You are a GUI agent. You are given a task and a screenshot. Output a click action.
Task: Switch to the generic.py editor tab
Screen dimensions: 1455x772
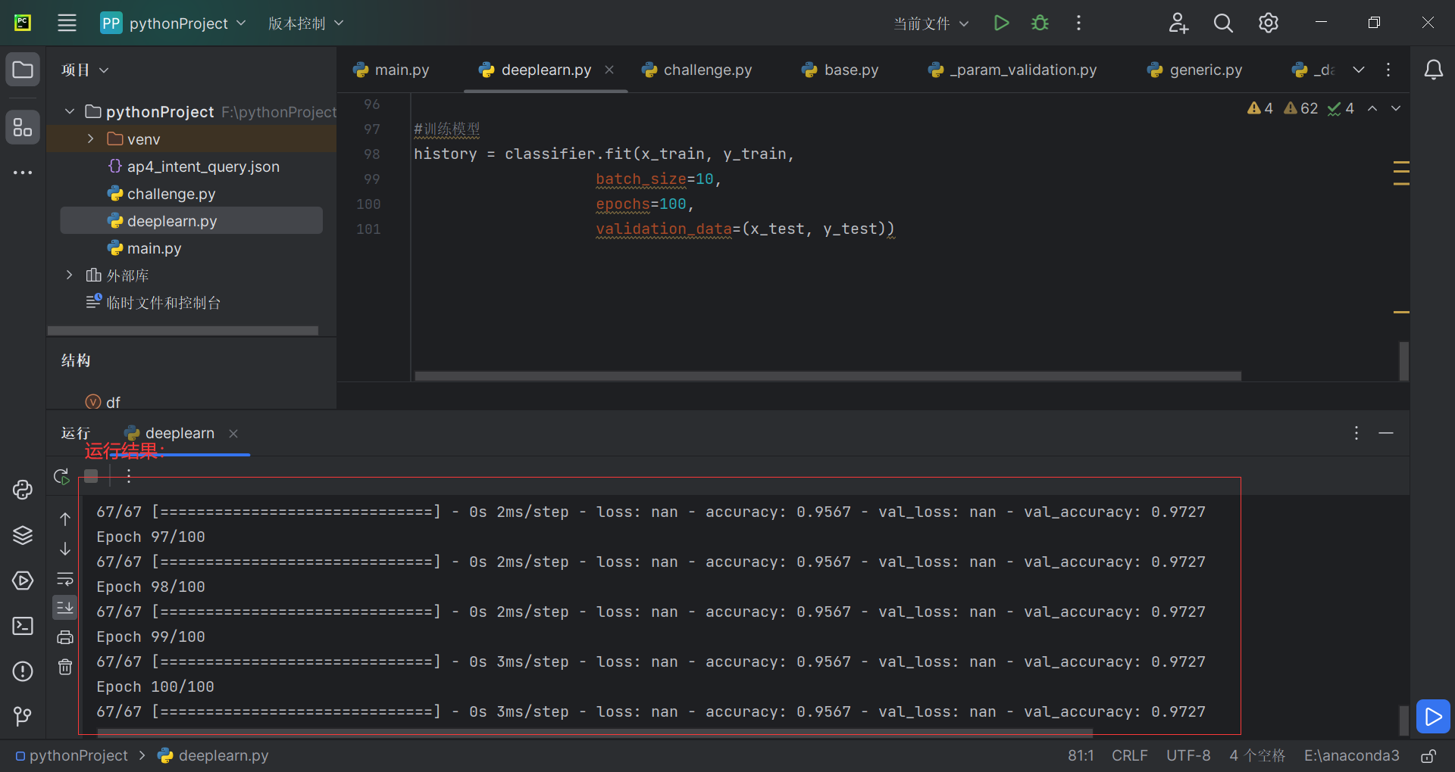[1196, 70]
